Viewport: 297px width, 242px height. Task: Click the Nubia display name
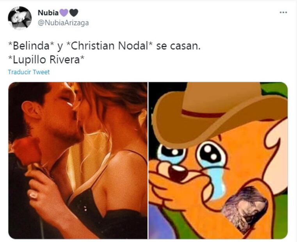(x=48, y=13)
